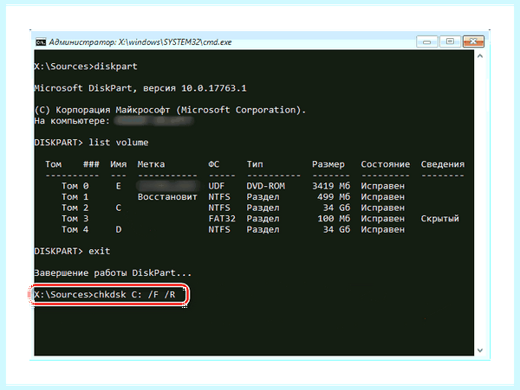Click the 'Том 4' row label
520x390 pixels.
point(75,230)
